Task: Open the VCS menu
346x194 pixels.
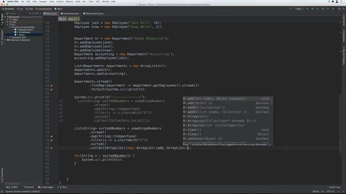Action: point(97,1)
